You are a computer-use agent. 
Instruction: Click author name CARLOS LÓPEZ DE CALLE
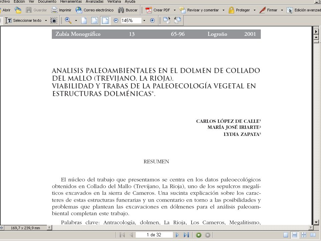coord(228,121)
